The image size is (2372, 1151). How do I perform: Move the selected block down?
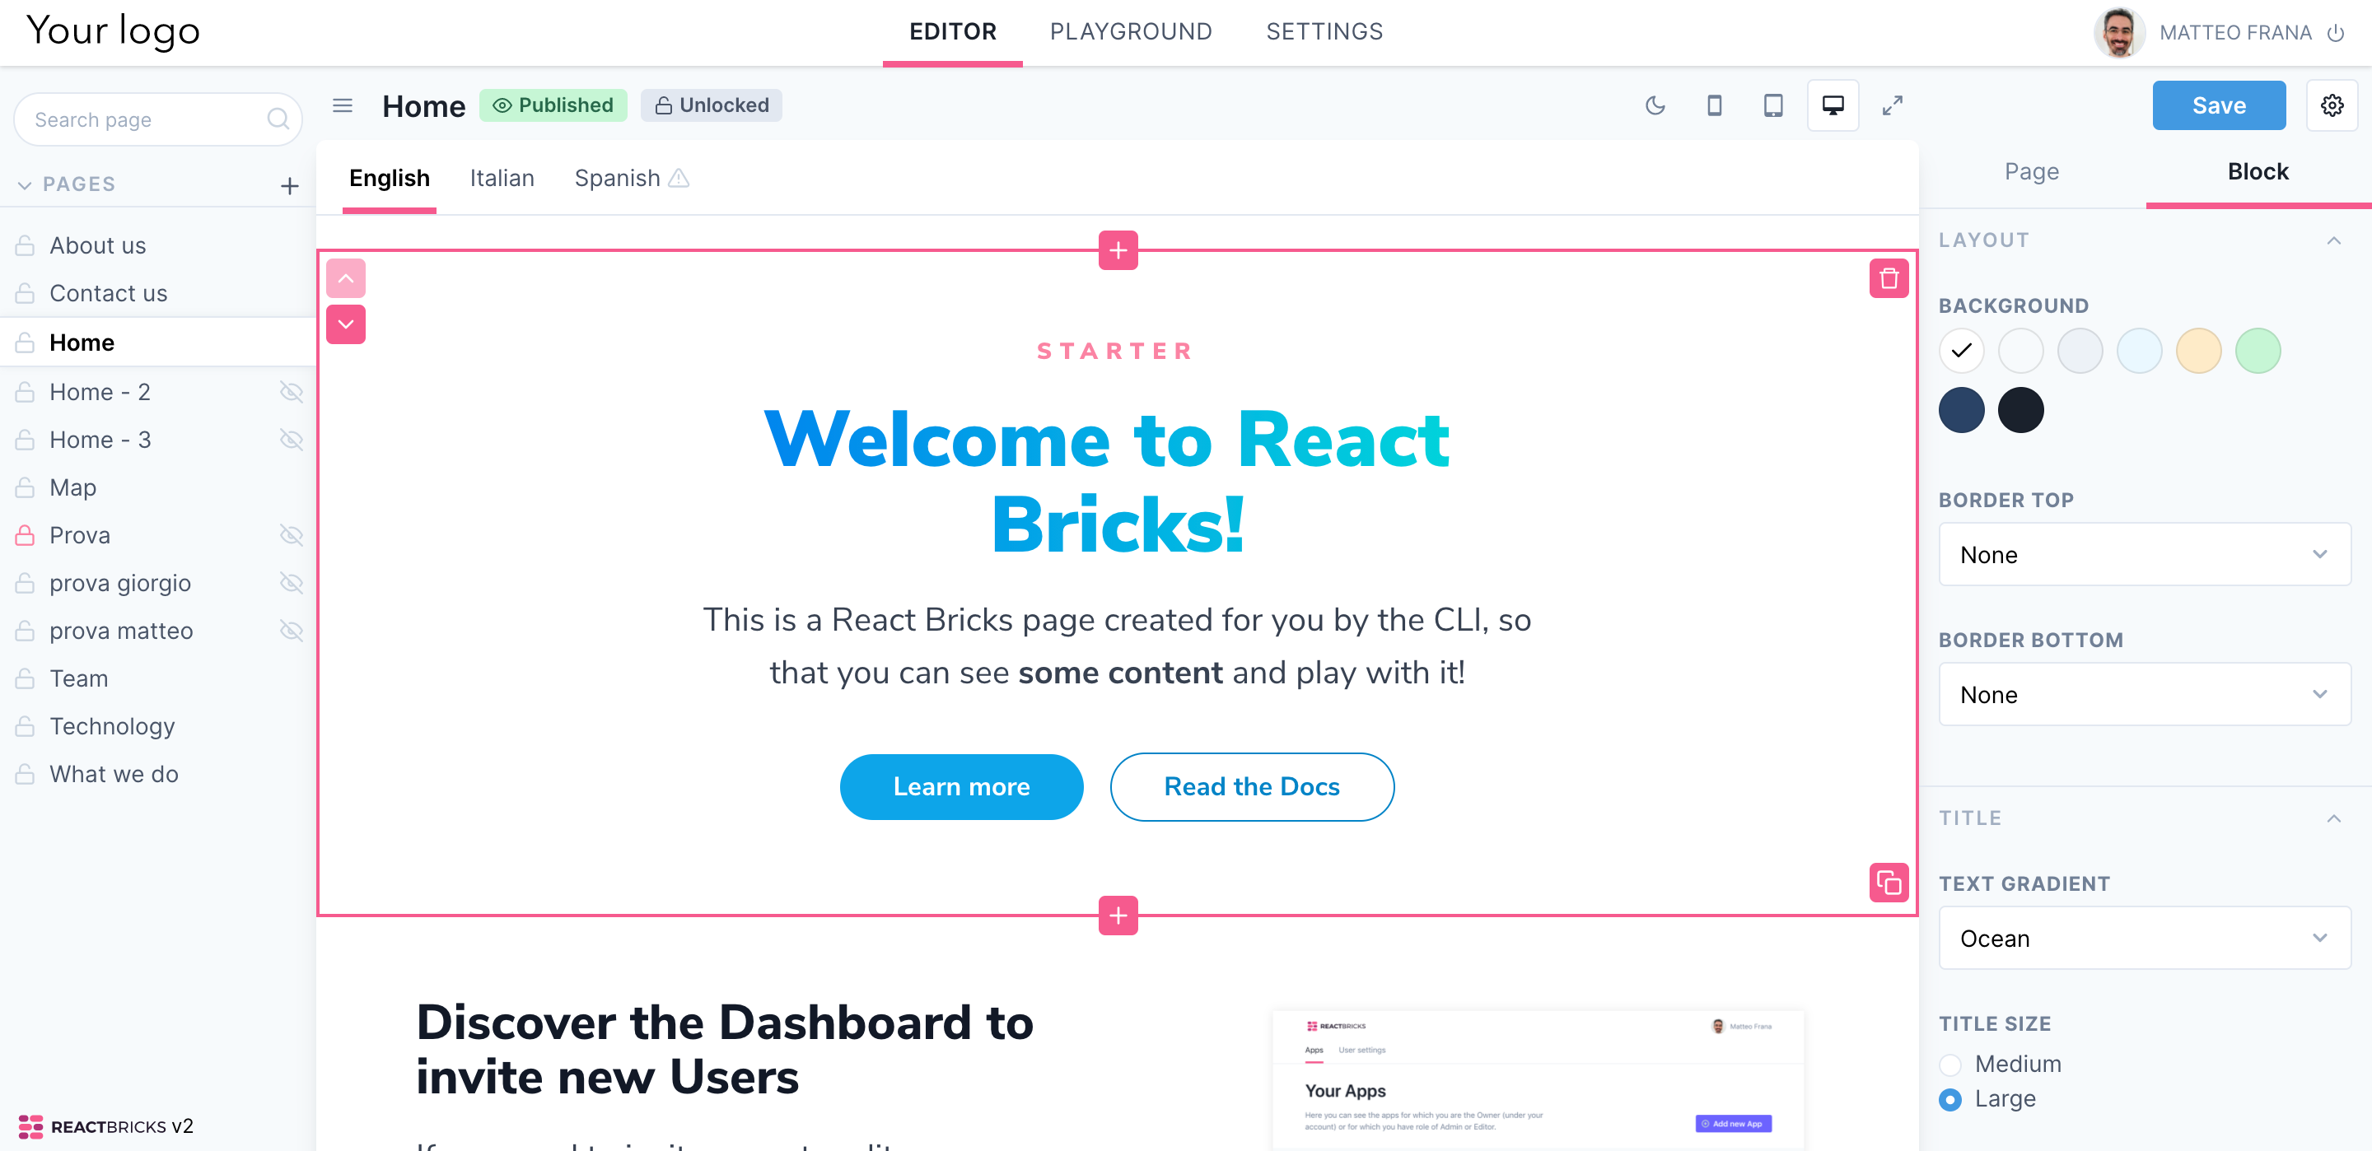(345, 324)
